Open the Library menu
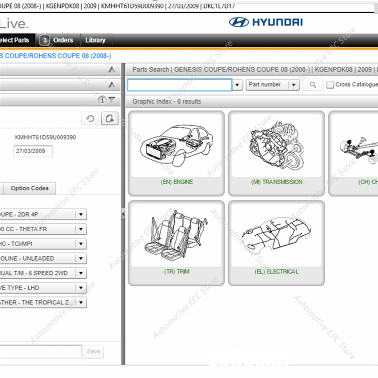378x378 pixels. point(95,40)
